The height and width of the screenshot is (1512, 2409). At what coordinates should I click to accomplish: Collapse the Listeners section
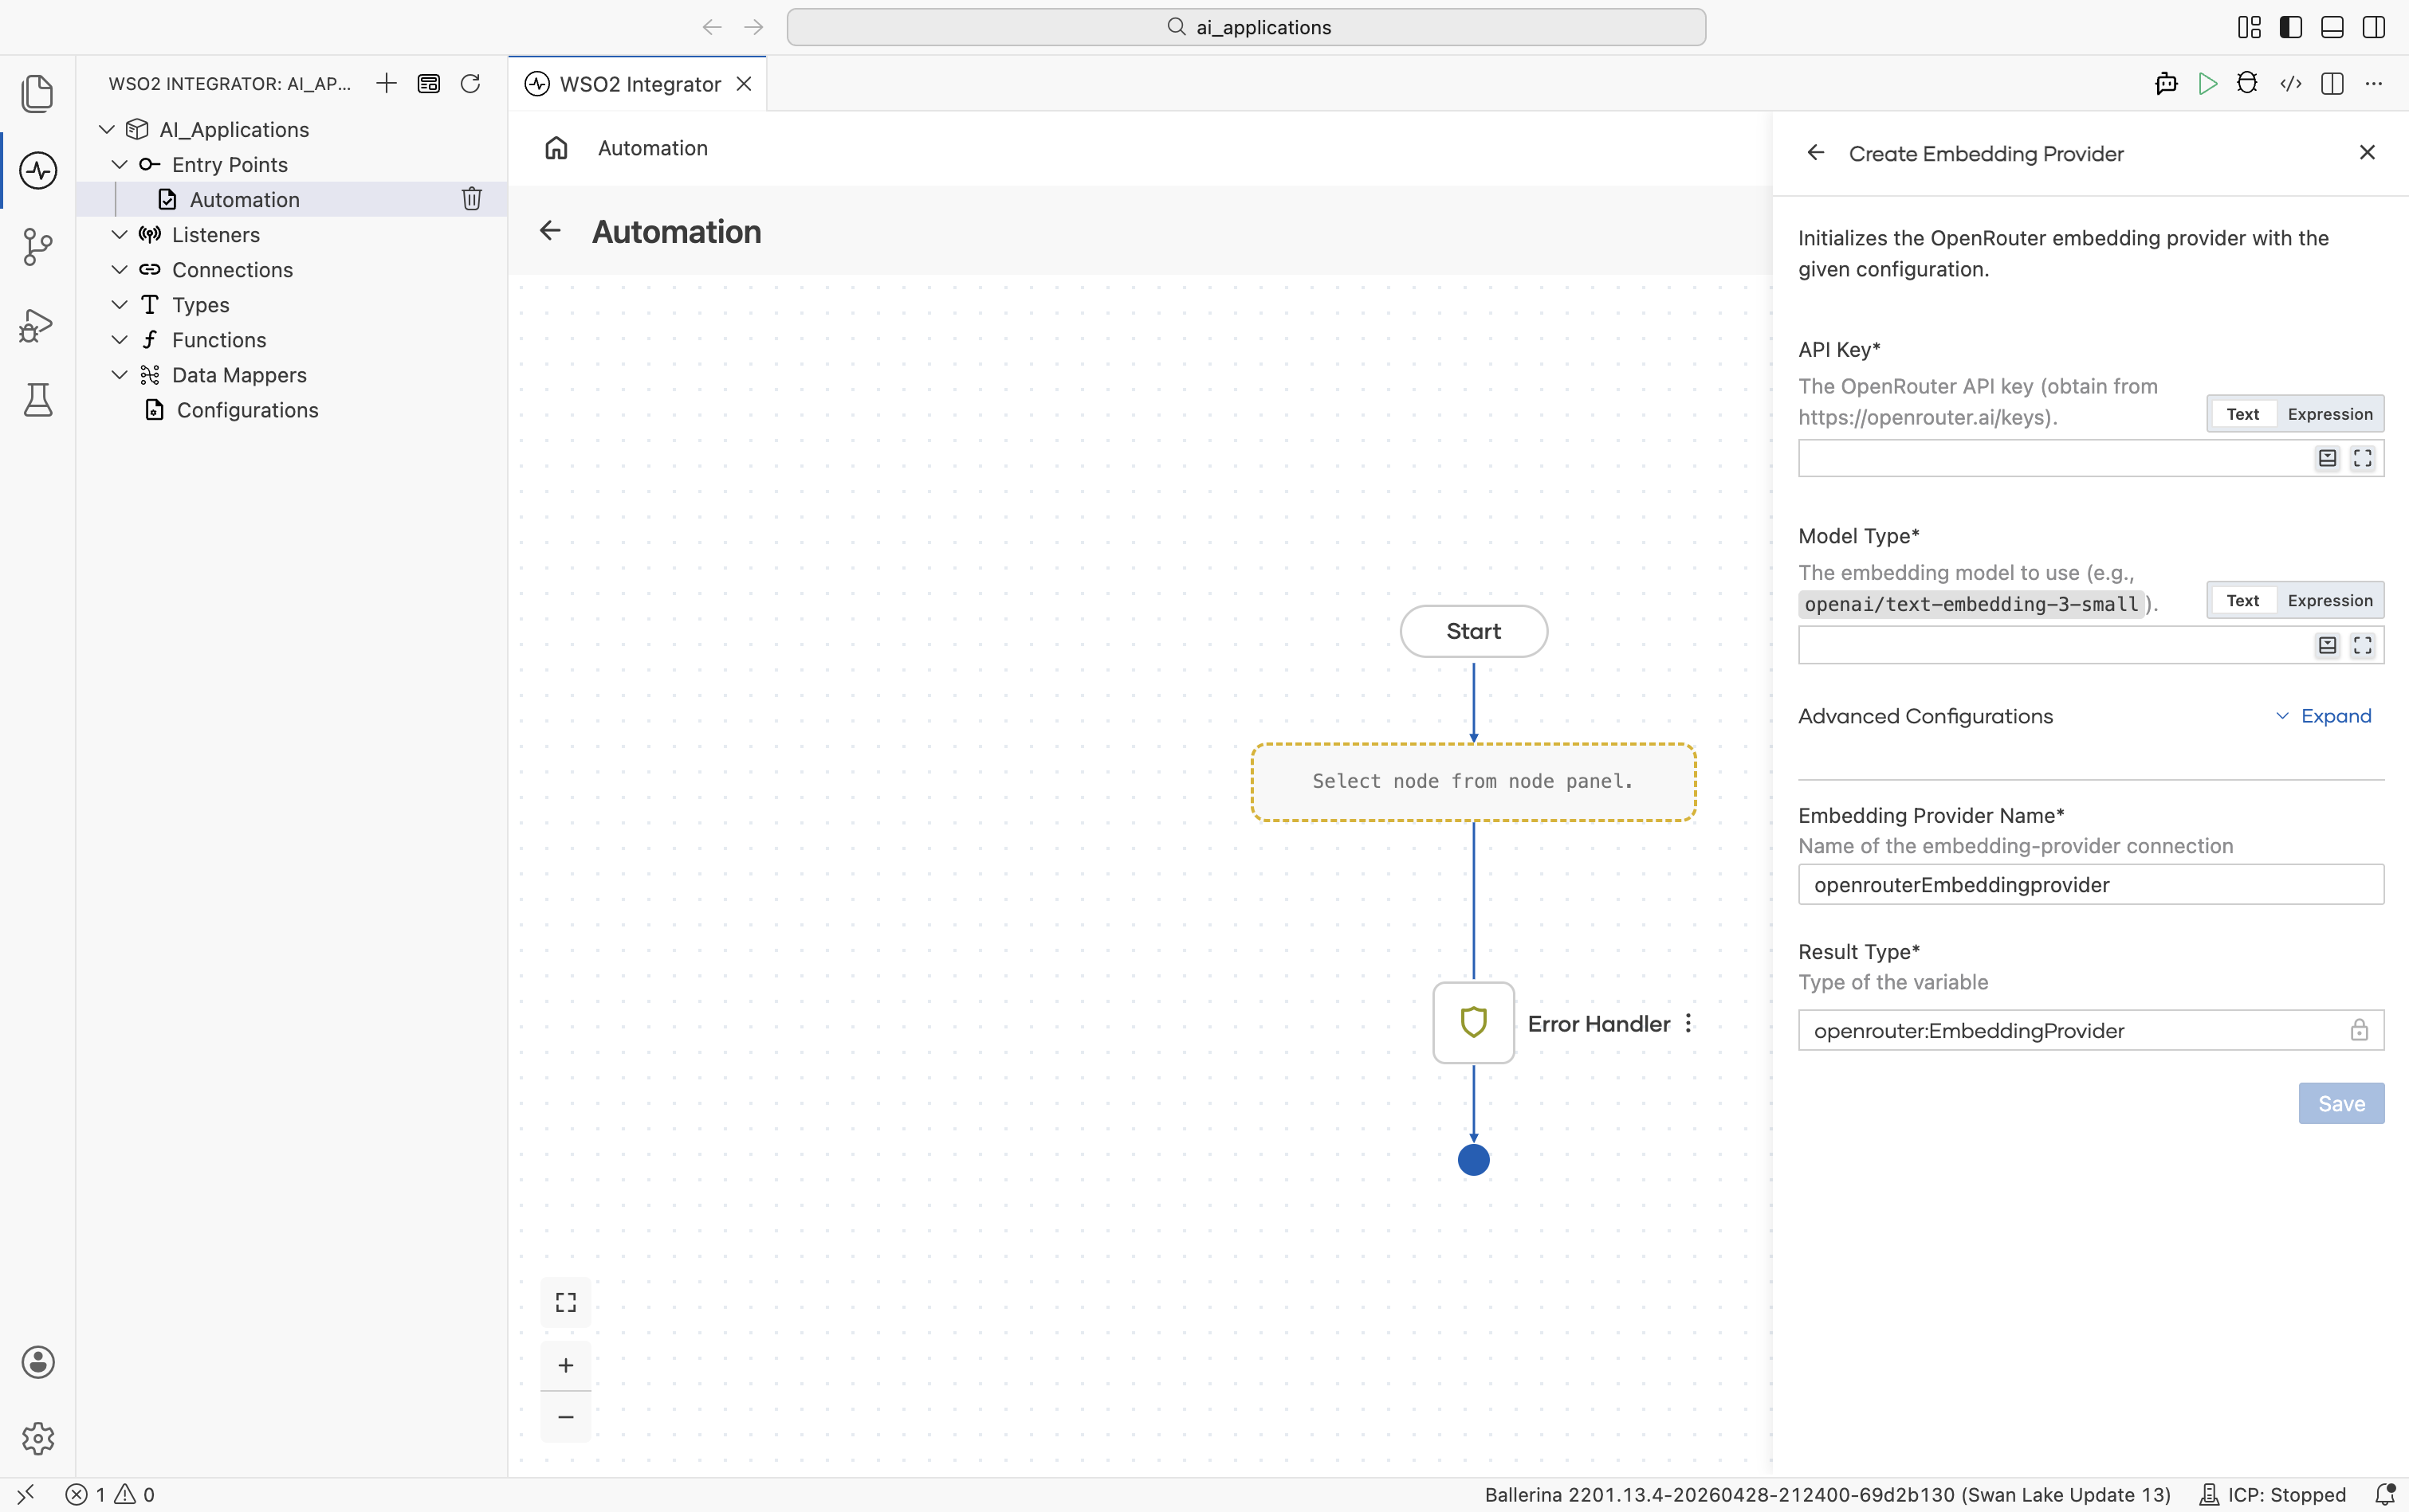pos(119,234)
